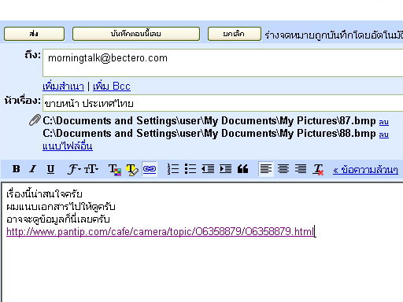Click the draft autosaved status message
The height and width of the screenshot is (302, 403).
click(x=334, y=35)
